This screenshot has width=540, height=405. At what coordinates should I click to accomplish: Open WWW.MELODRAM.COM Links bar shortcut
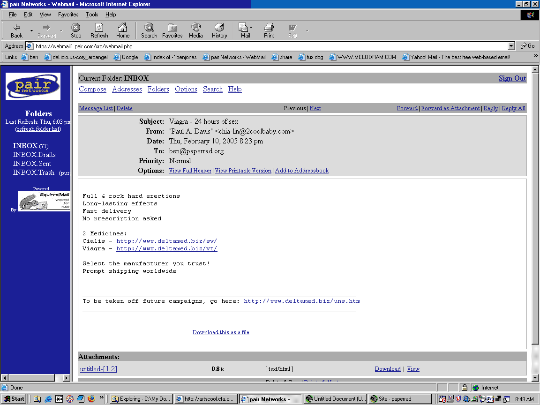363,57
